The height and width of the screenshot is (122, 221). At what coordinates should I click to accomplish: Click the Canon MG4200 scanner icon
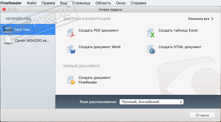[x=8, y=41]
